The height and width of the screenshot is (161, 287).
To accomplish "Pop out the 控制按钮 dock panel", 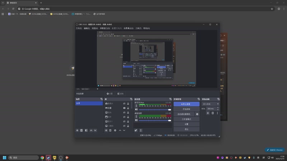I will [199, 99].
